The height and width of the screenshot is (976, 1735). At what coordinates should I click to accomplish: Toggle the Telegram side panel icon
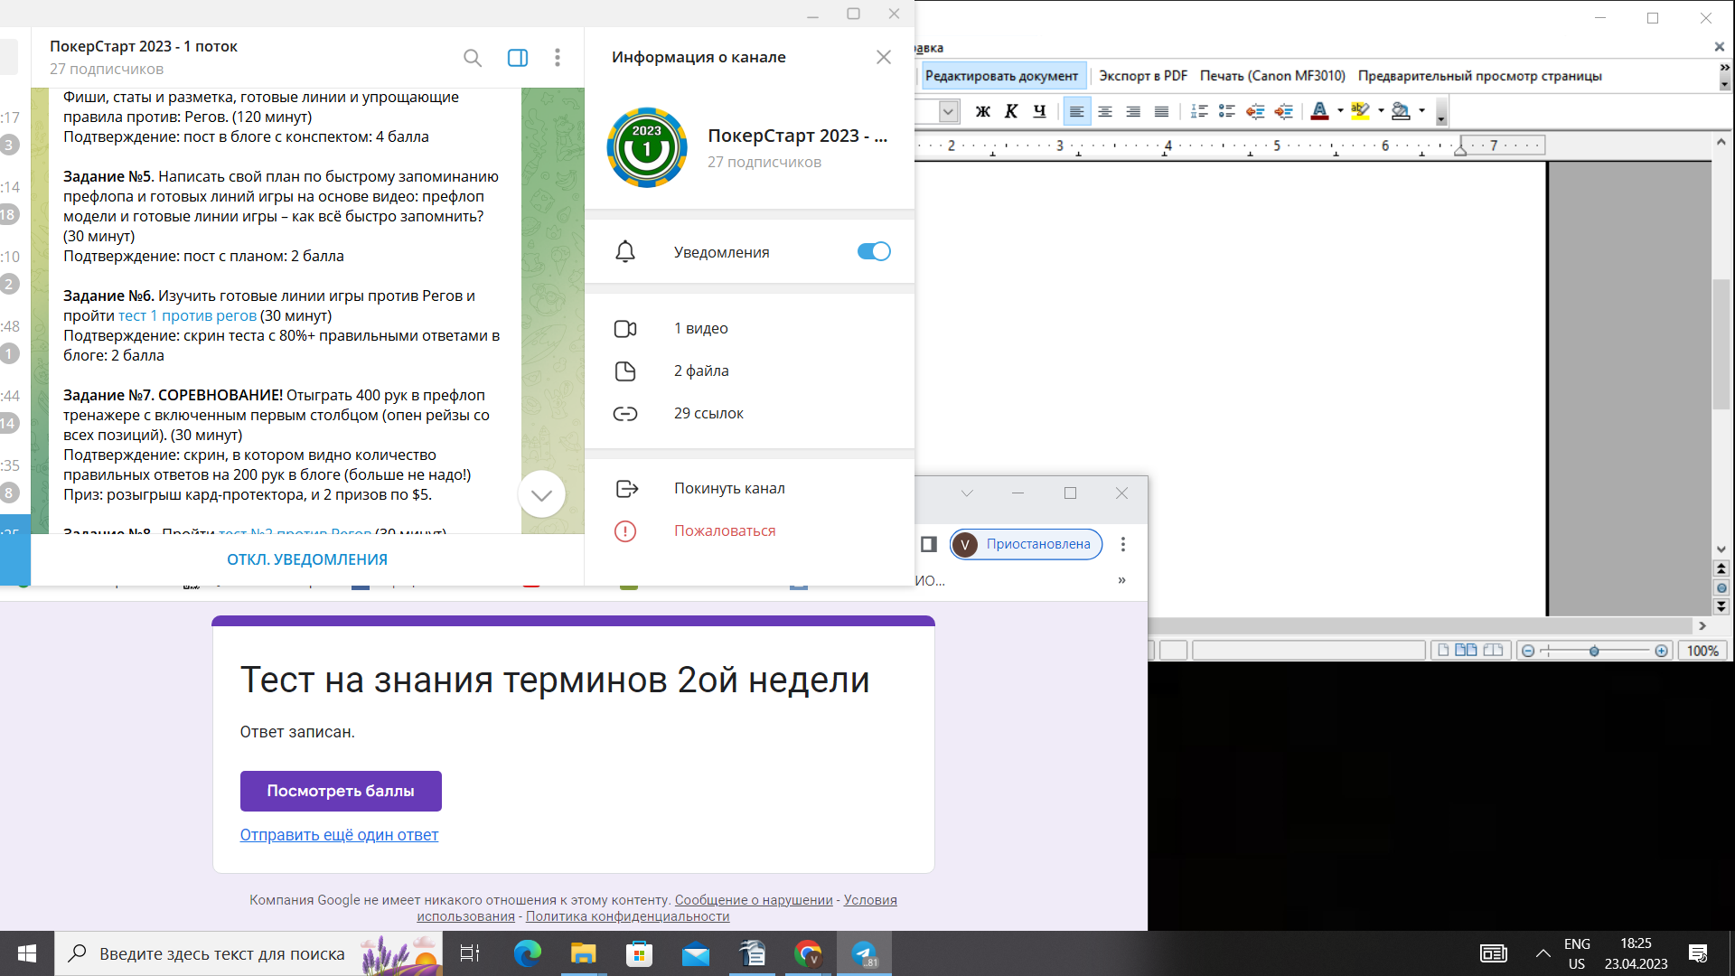pyautogui.click(x=518, y=58)
